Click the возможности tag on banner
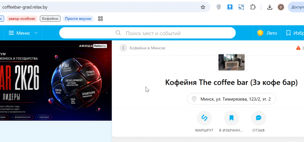 click(22, 117)
